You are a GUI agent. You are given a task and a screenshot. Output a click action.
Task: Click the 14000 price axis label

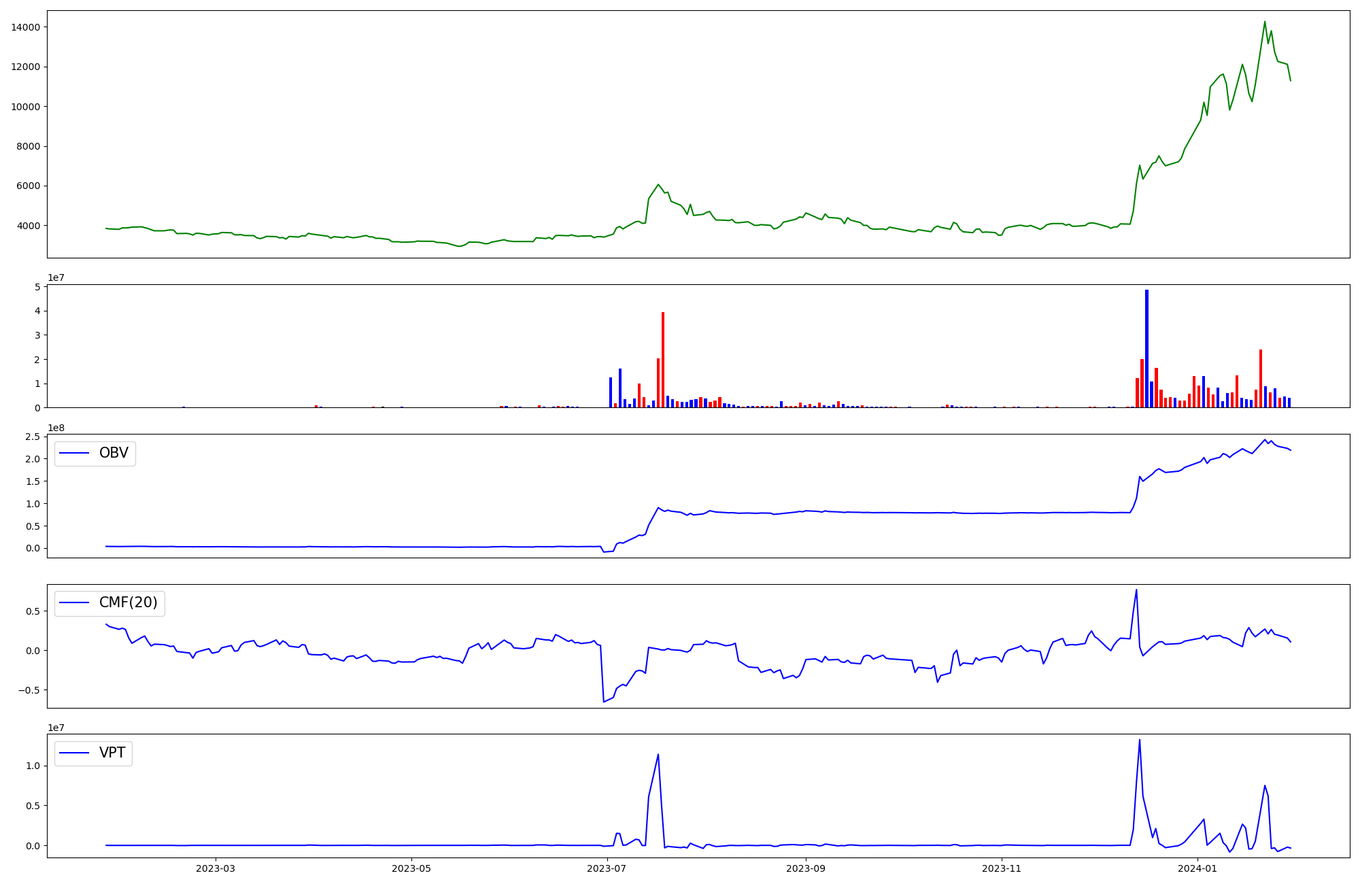click(x=25, y=27)
